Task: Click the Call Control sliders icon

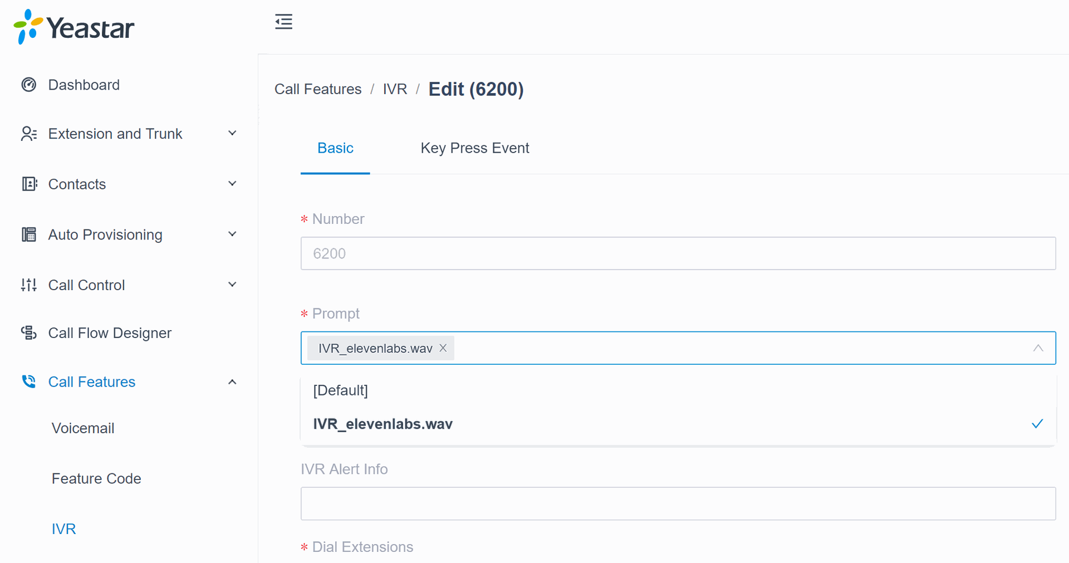Action: point(29,285)
